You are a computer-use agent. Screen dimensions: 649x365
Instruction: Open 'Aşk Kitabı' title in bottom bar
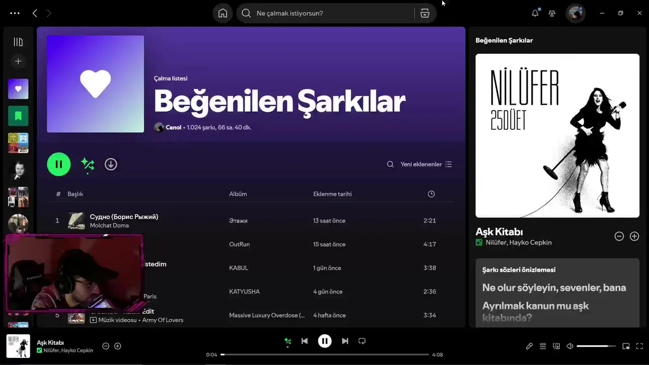point(50,343)
